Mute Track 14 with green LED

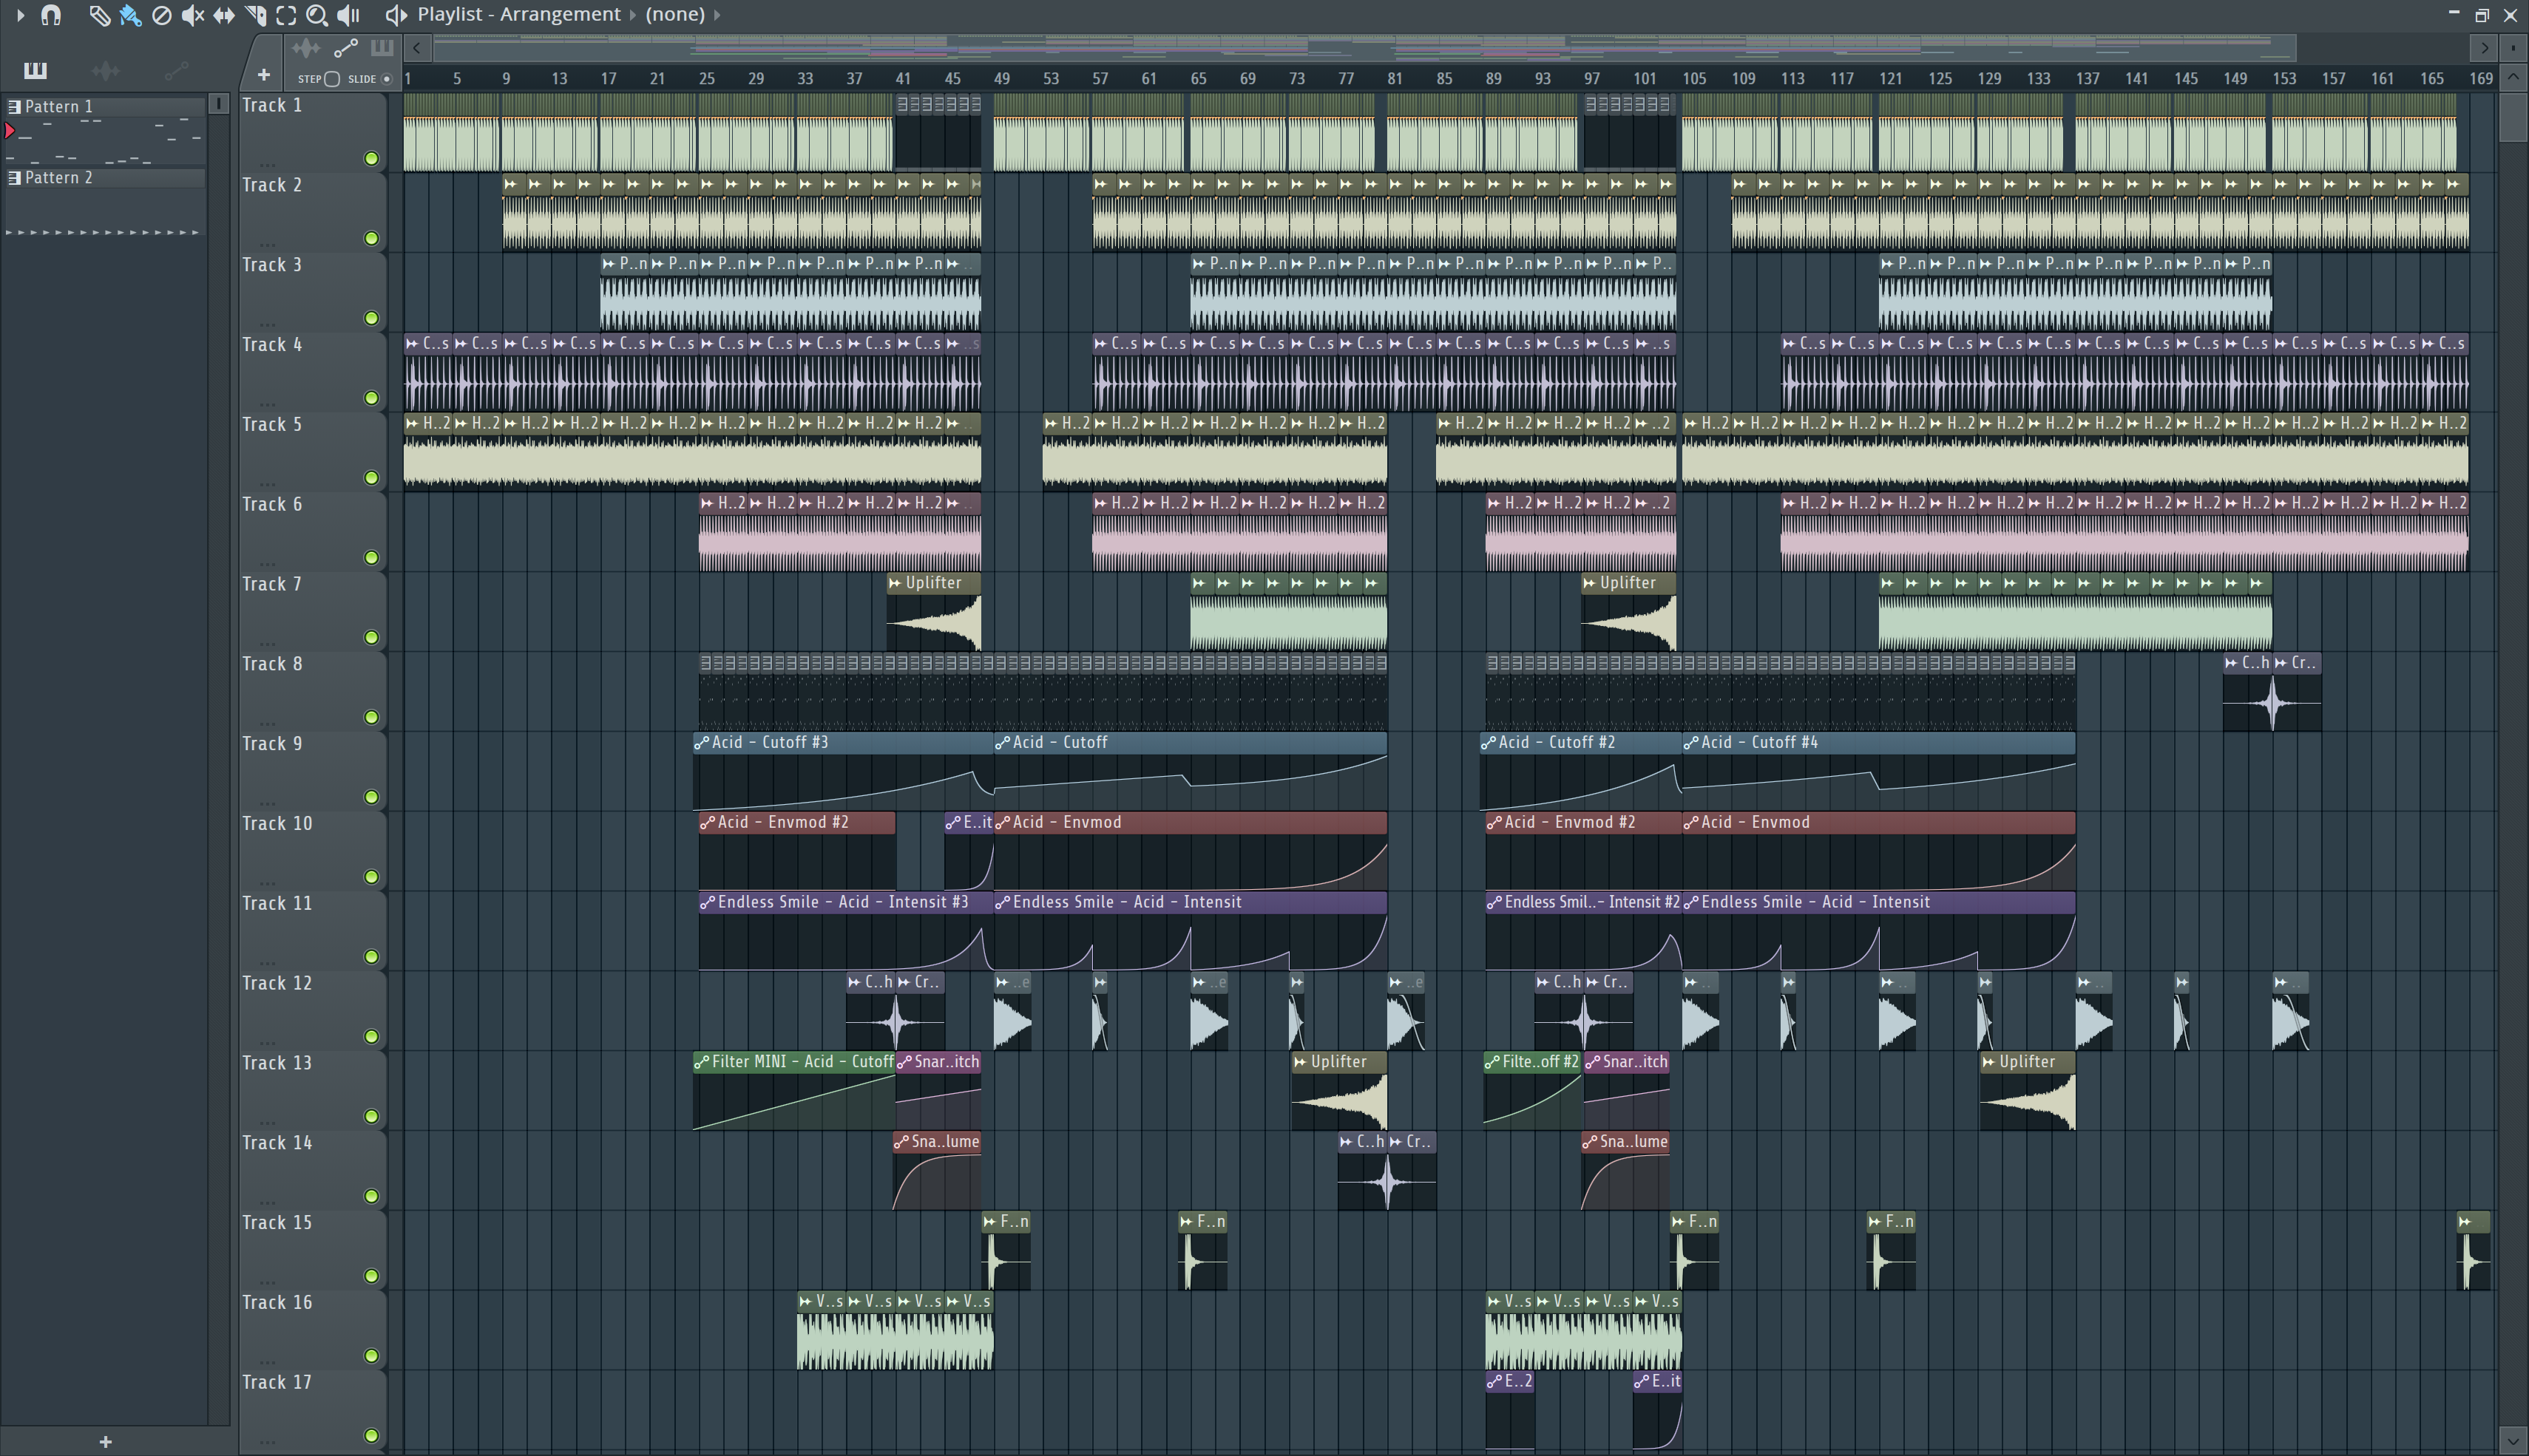(x=371, y=1196)
